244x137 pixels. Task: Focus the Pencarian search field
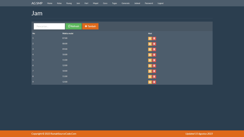click(x=49, y=26)
